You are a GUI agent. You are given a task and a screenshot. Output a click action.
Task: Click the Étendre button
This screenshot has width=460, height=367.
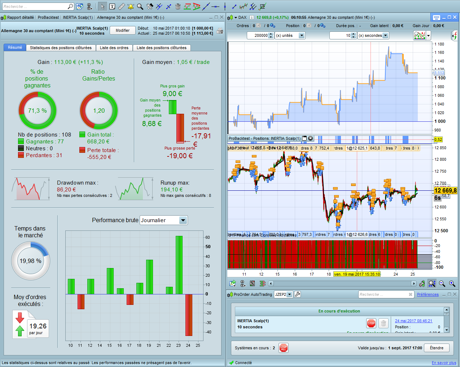click(x=437, y=348)
